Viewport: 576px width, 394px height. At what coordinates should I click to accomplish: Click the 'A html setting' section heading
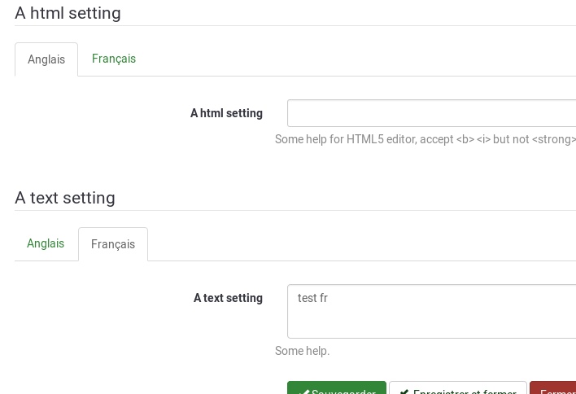pos(68,13)
